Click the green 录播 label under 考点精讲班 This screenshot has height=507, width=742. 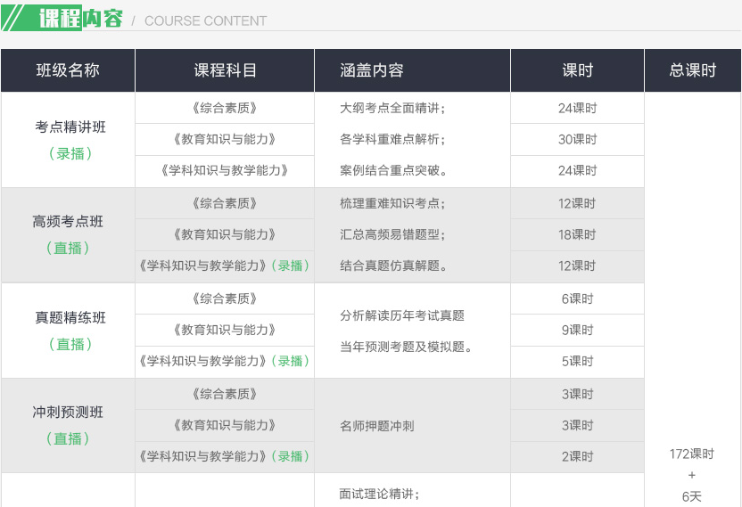(70, 153)
